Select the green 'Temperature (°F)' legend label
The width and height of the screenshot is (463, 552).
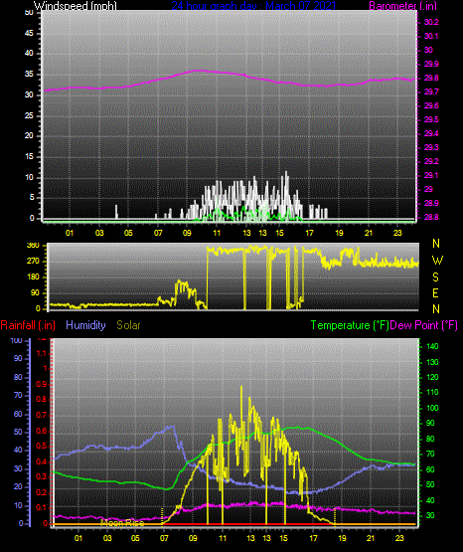pos(350,325)
